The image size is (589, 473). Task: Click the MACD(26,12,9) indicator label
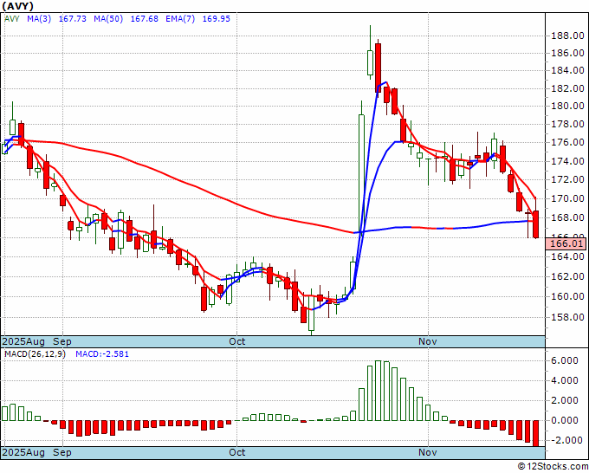click(35, 354)
